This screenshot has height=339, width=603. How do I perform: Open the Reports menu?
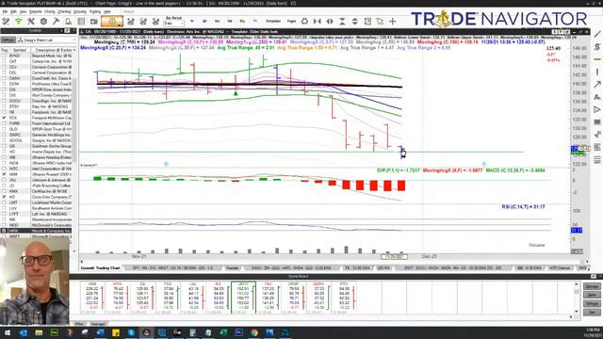point(36,12)
